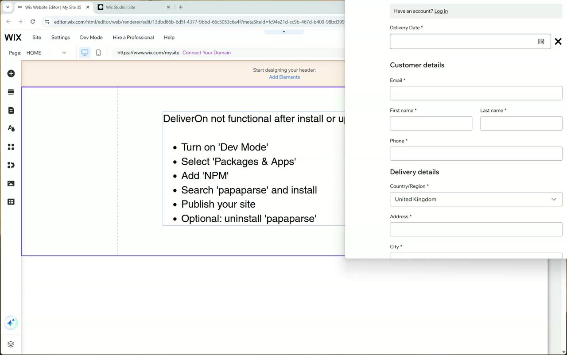Collapse the top bar with the chevron

pos(284,32)
